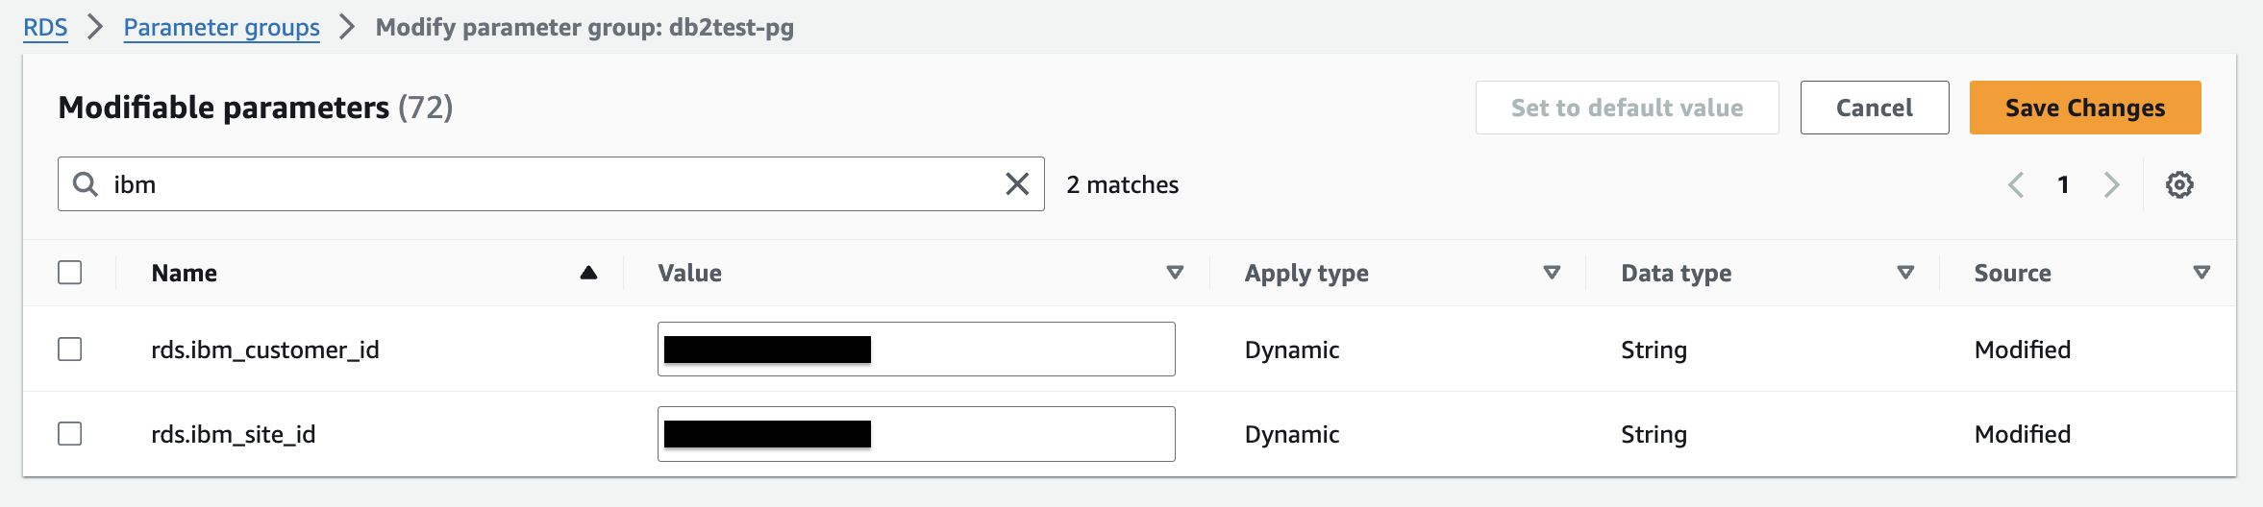Viewport: 2263px width, 507px height.
Task: Click the Save Changes button
Action: [2084, 108]
